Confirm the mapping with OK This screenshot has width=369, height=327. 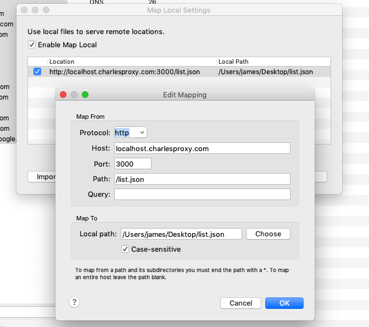click(x=284, y=303)
